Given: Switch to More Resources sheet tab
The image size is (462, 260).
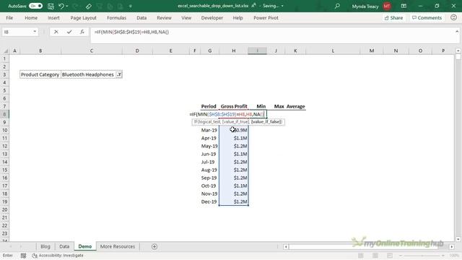Looking at the screenshot, I should (x=118, y=246).
